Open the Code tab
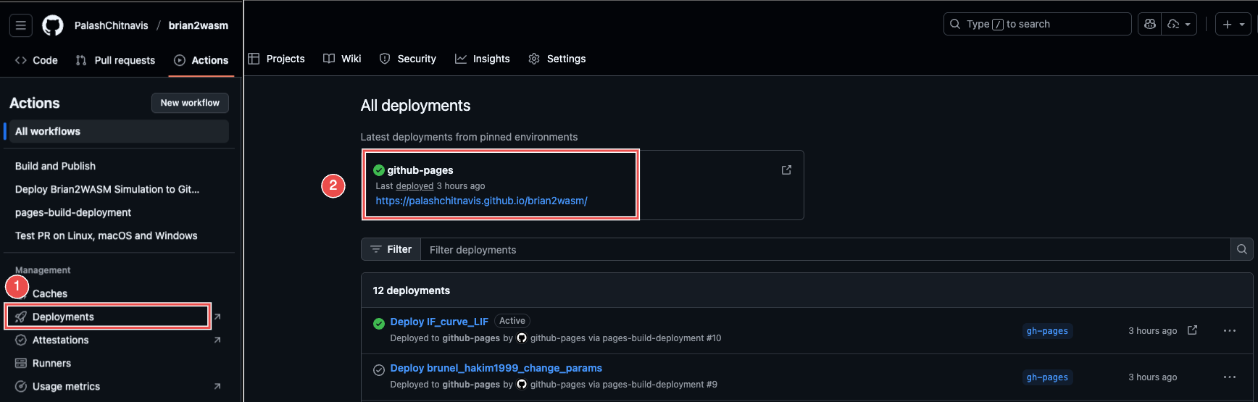Viewport: 1258px width, 402px height. [36, 60]
